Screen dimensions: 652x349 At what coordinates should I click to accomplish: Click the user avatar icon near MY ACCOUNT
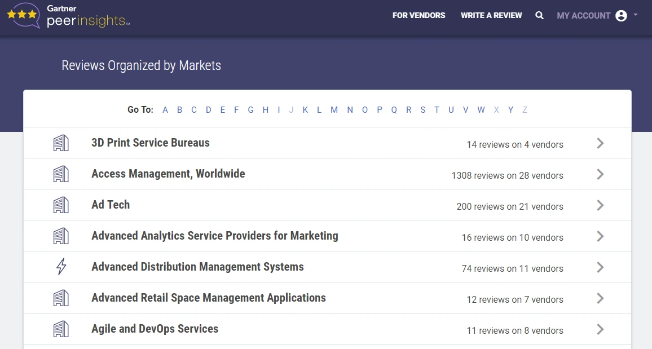pos(620,15)
